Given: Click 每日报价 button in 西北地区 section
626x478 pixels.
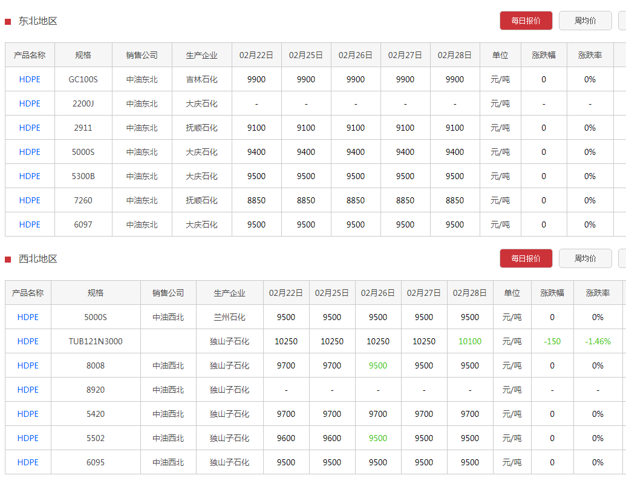Looking at the screenshot, I should coord(526,258).
